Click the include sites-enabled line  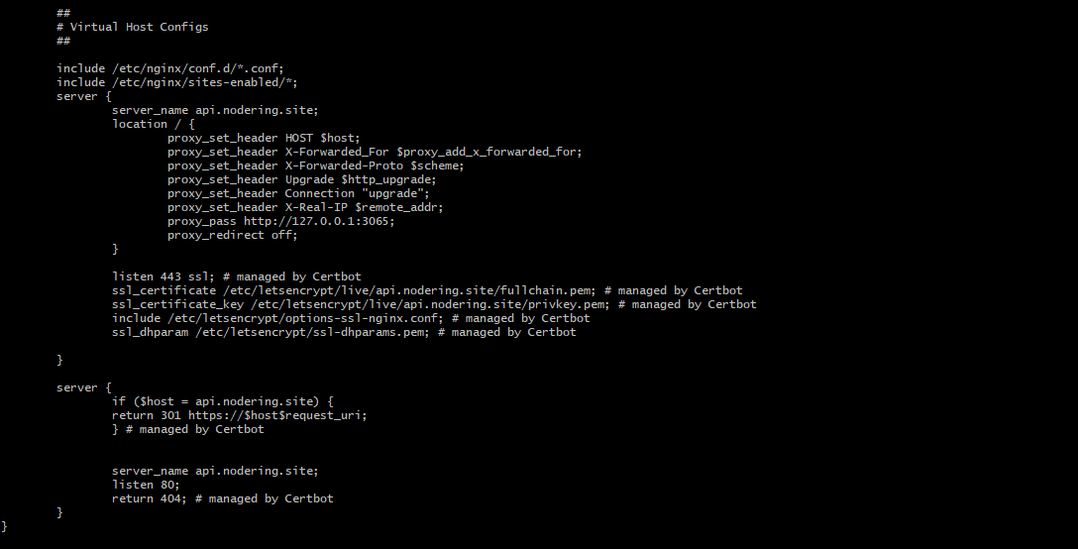tap(176, 82)
